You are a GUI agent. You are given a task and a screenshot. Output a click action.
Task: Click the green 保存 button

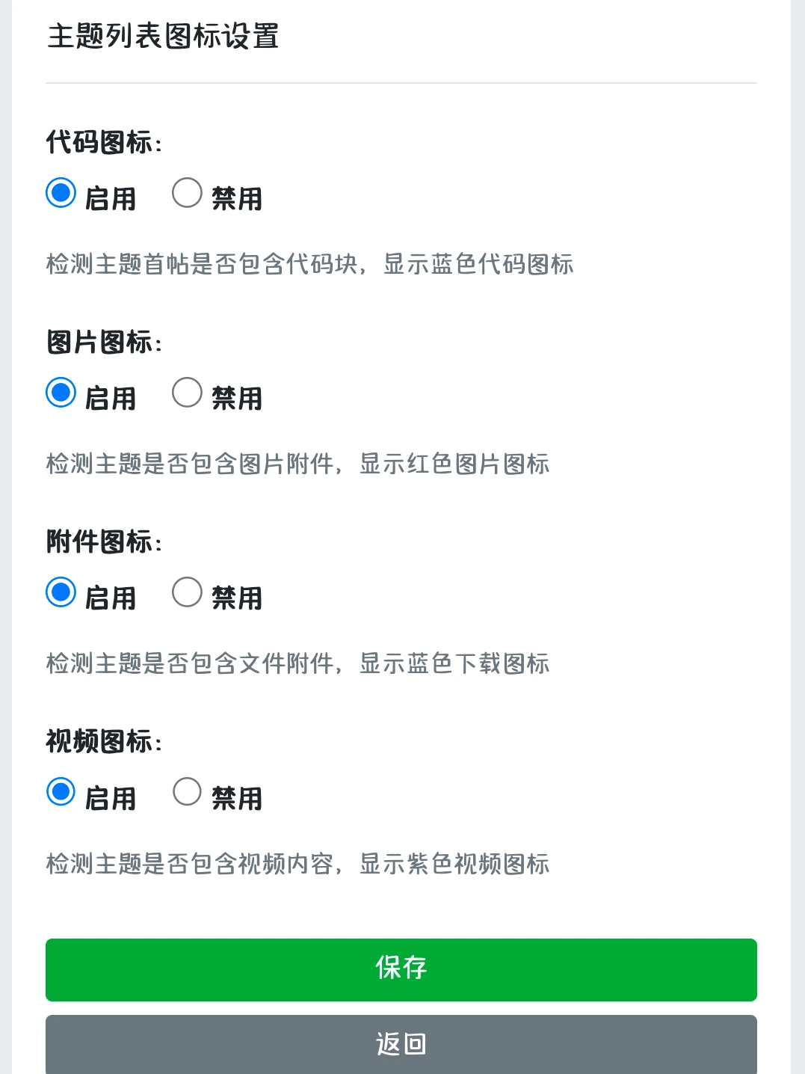[x=401, y=969]
